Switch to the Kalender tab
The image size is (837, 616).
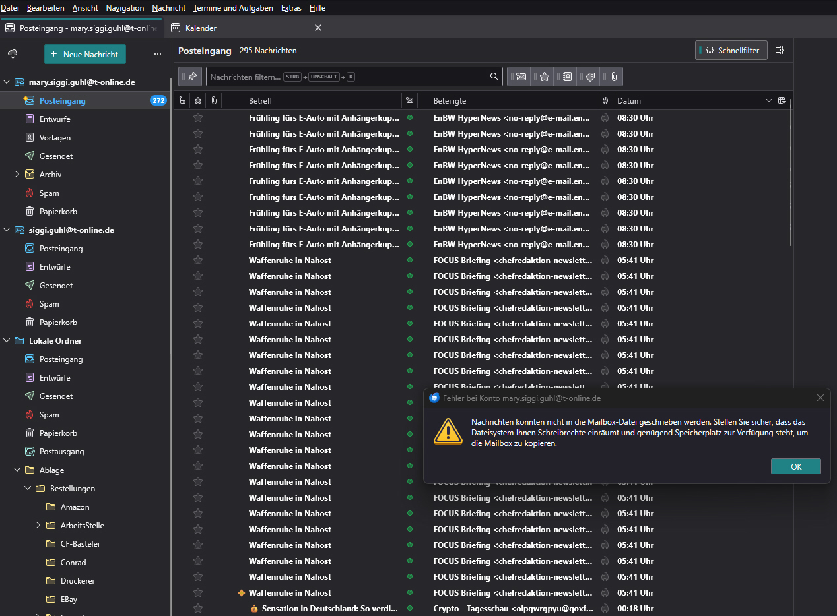[201, 28]
